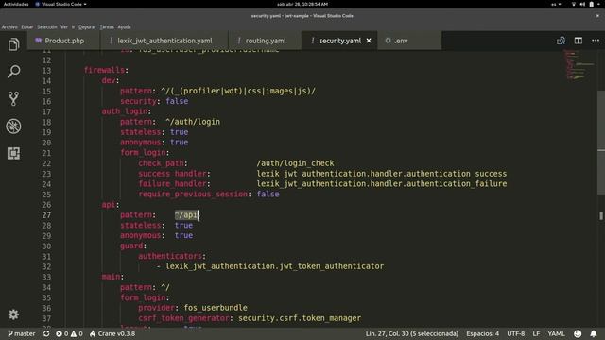This screenshot has width=605, height=340.
Task: Switch to the lexik_jwt_authentication.yaml tab
Action: tap(164, 41)
